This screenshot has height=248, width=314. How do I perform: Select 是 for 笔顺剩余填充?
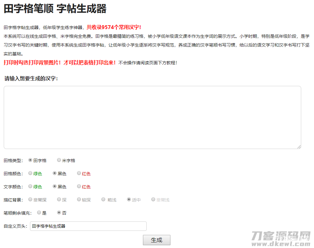(x=39, y=212)
